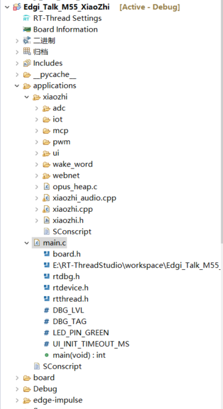Click the webnet folder icon

click(x=46, y=175)
